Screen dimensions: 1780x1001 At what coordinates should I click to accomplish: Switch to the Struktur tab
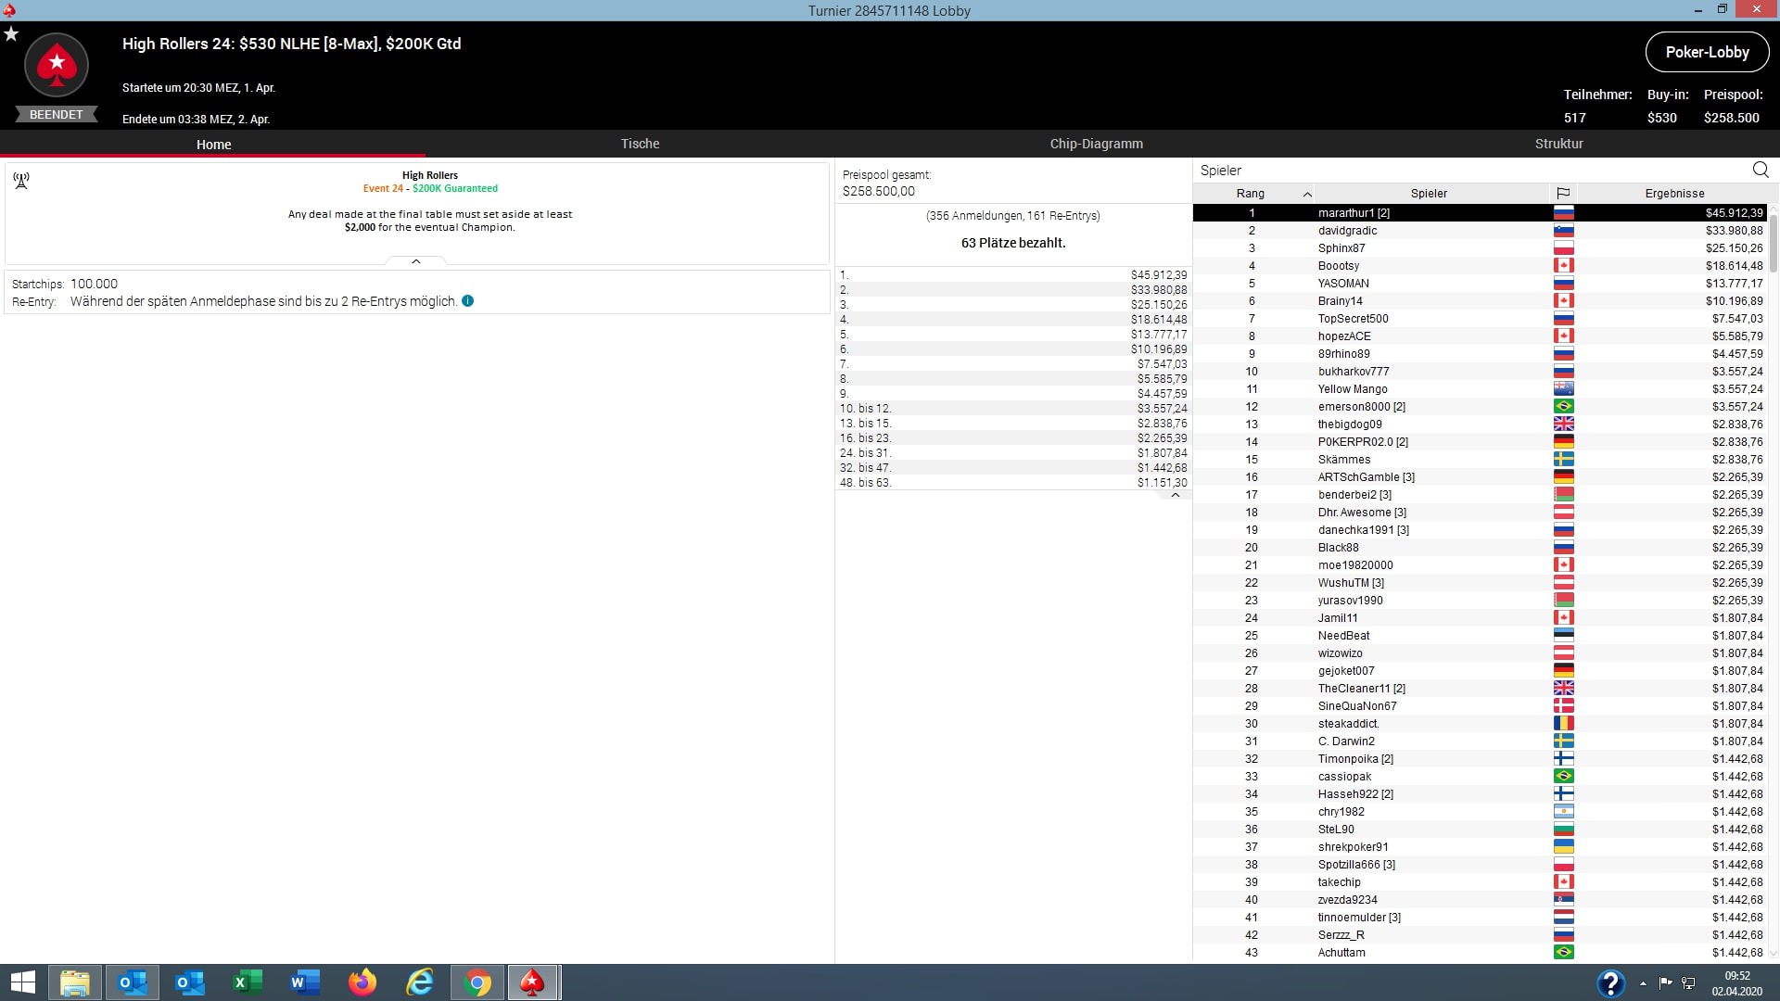(x=1558, y=144)
